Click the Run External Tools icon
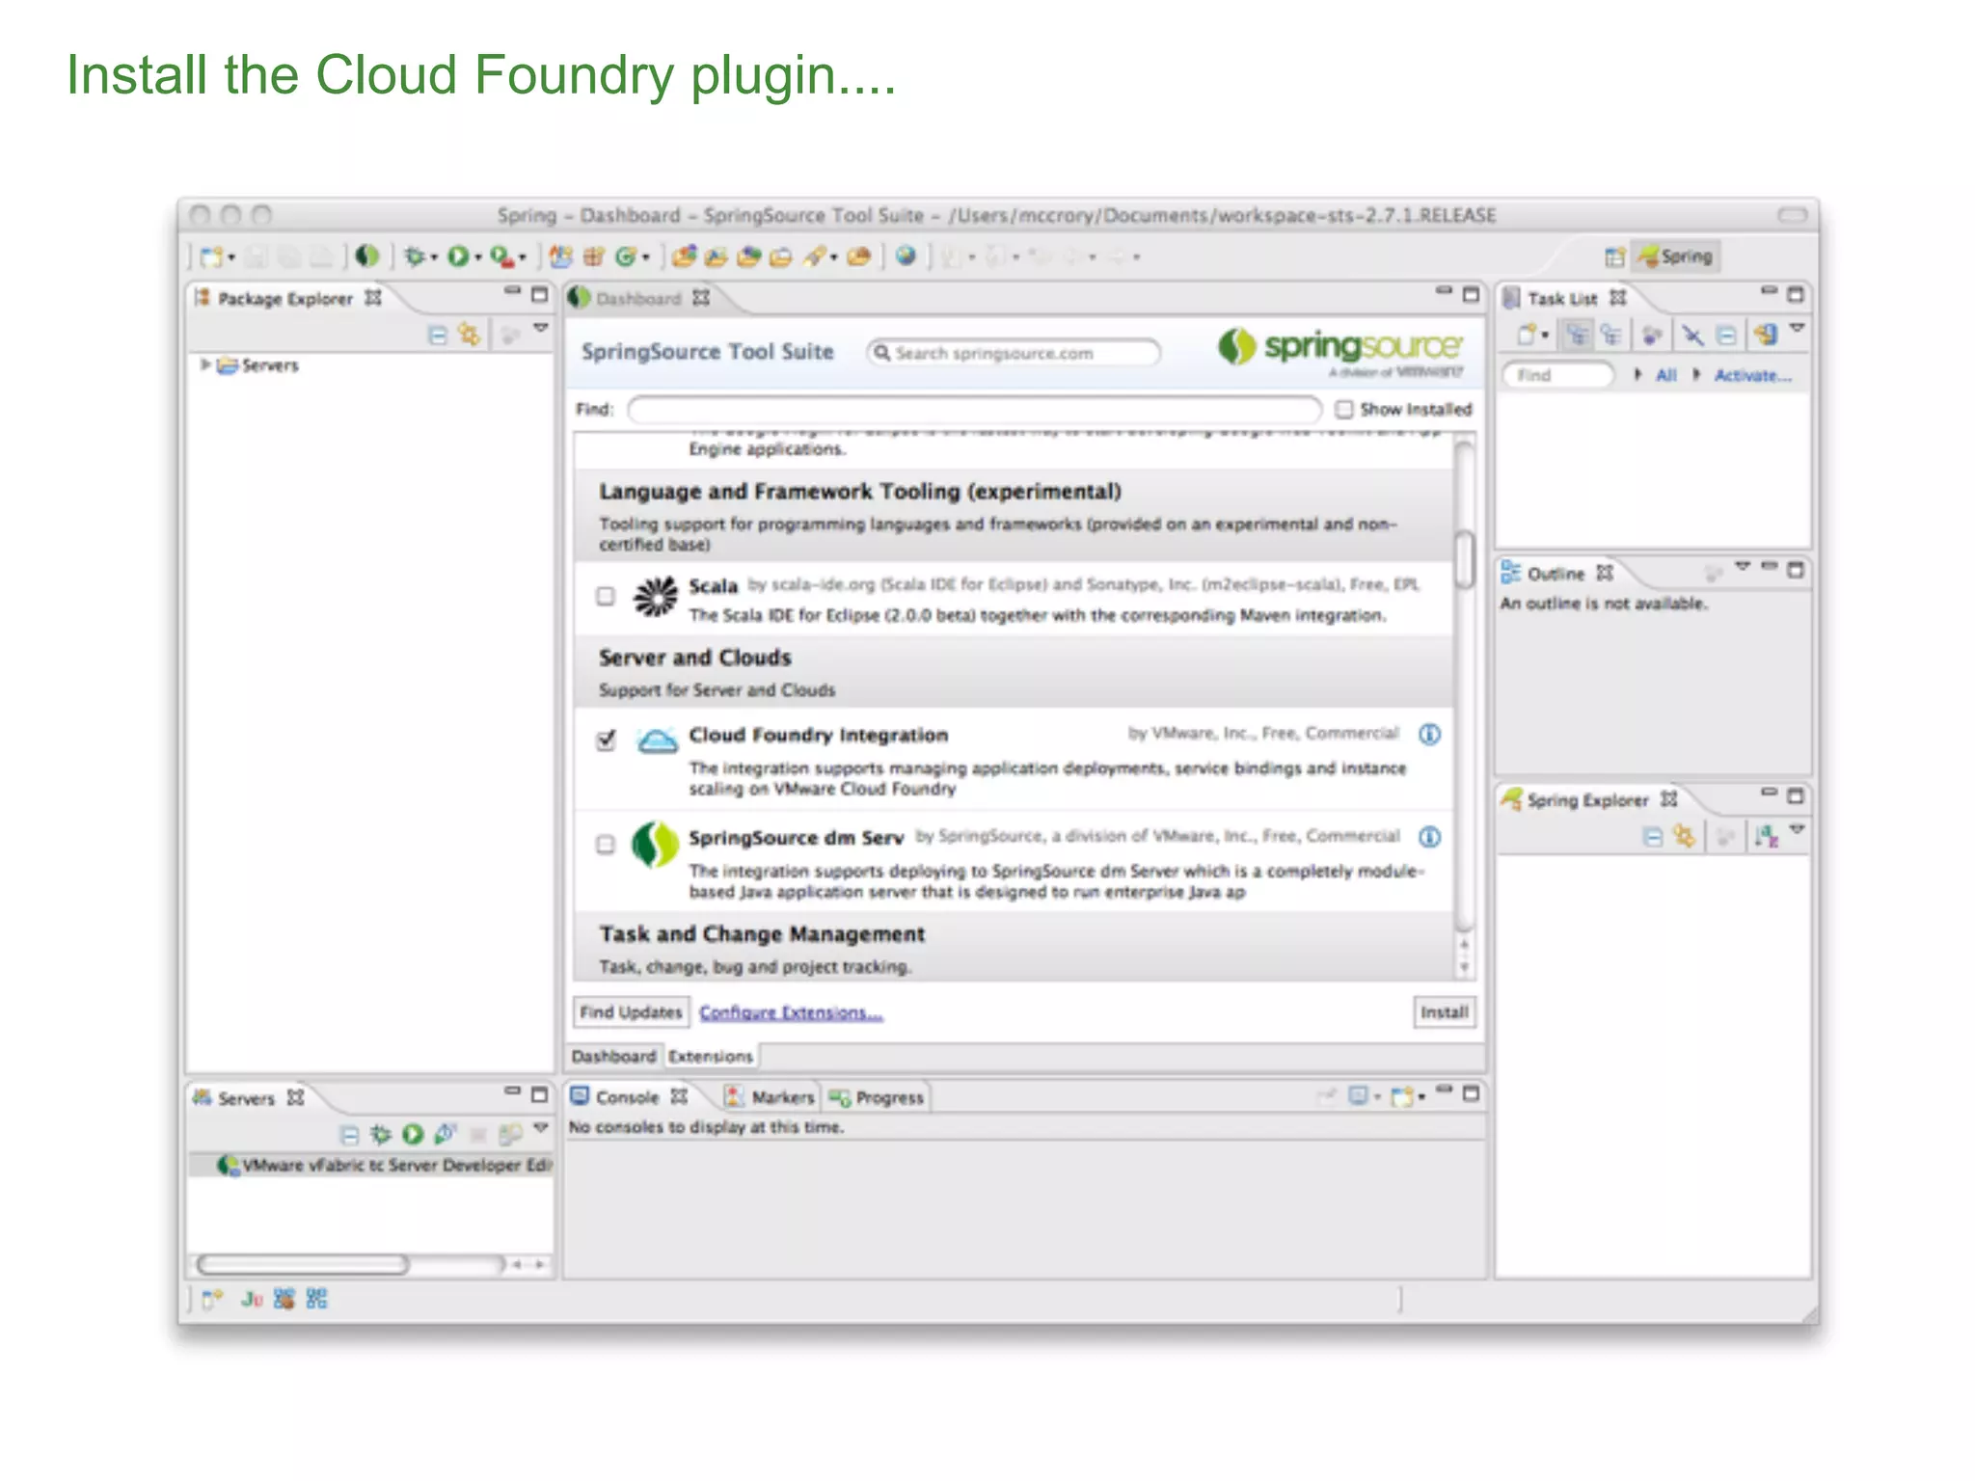This screenshot has height=1481, width=1975. tap(501, 256)
